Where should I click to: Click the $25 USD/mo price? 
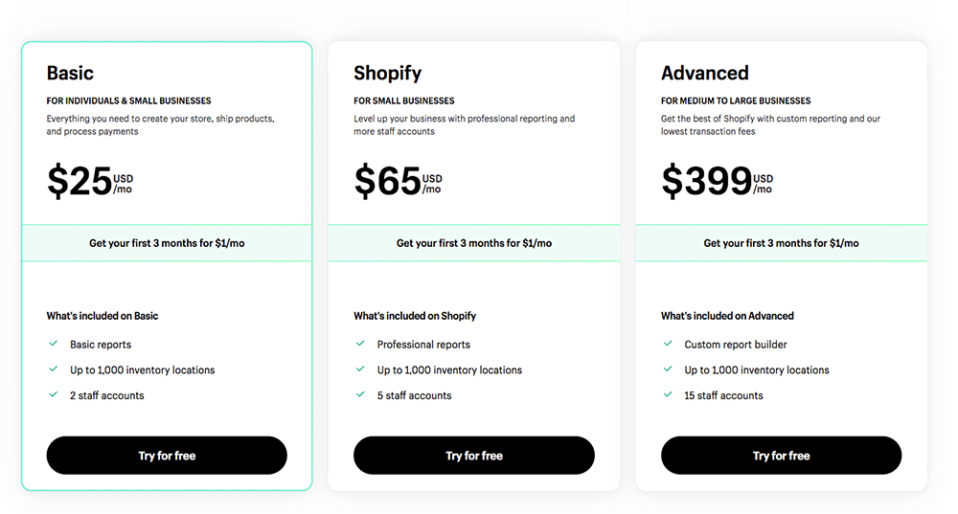[x=89, y=181]
